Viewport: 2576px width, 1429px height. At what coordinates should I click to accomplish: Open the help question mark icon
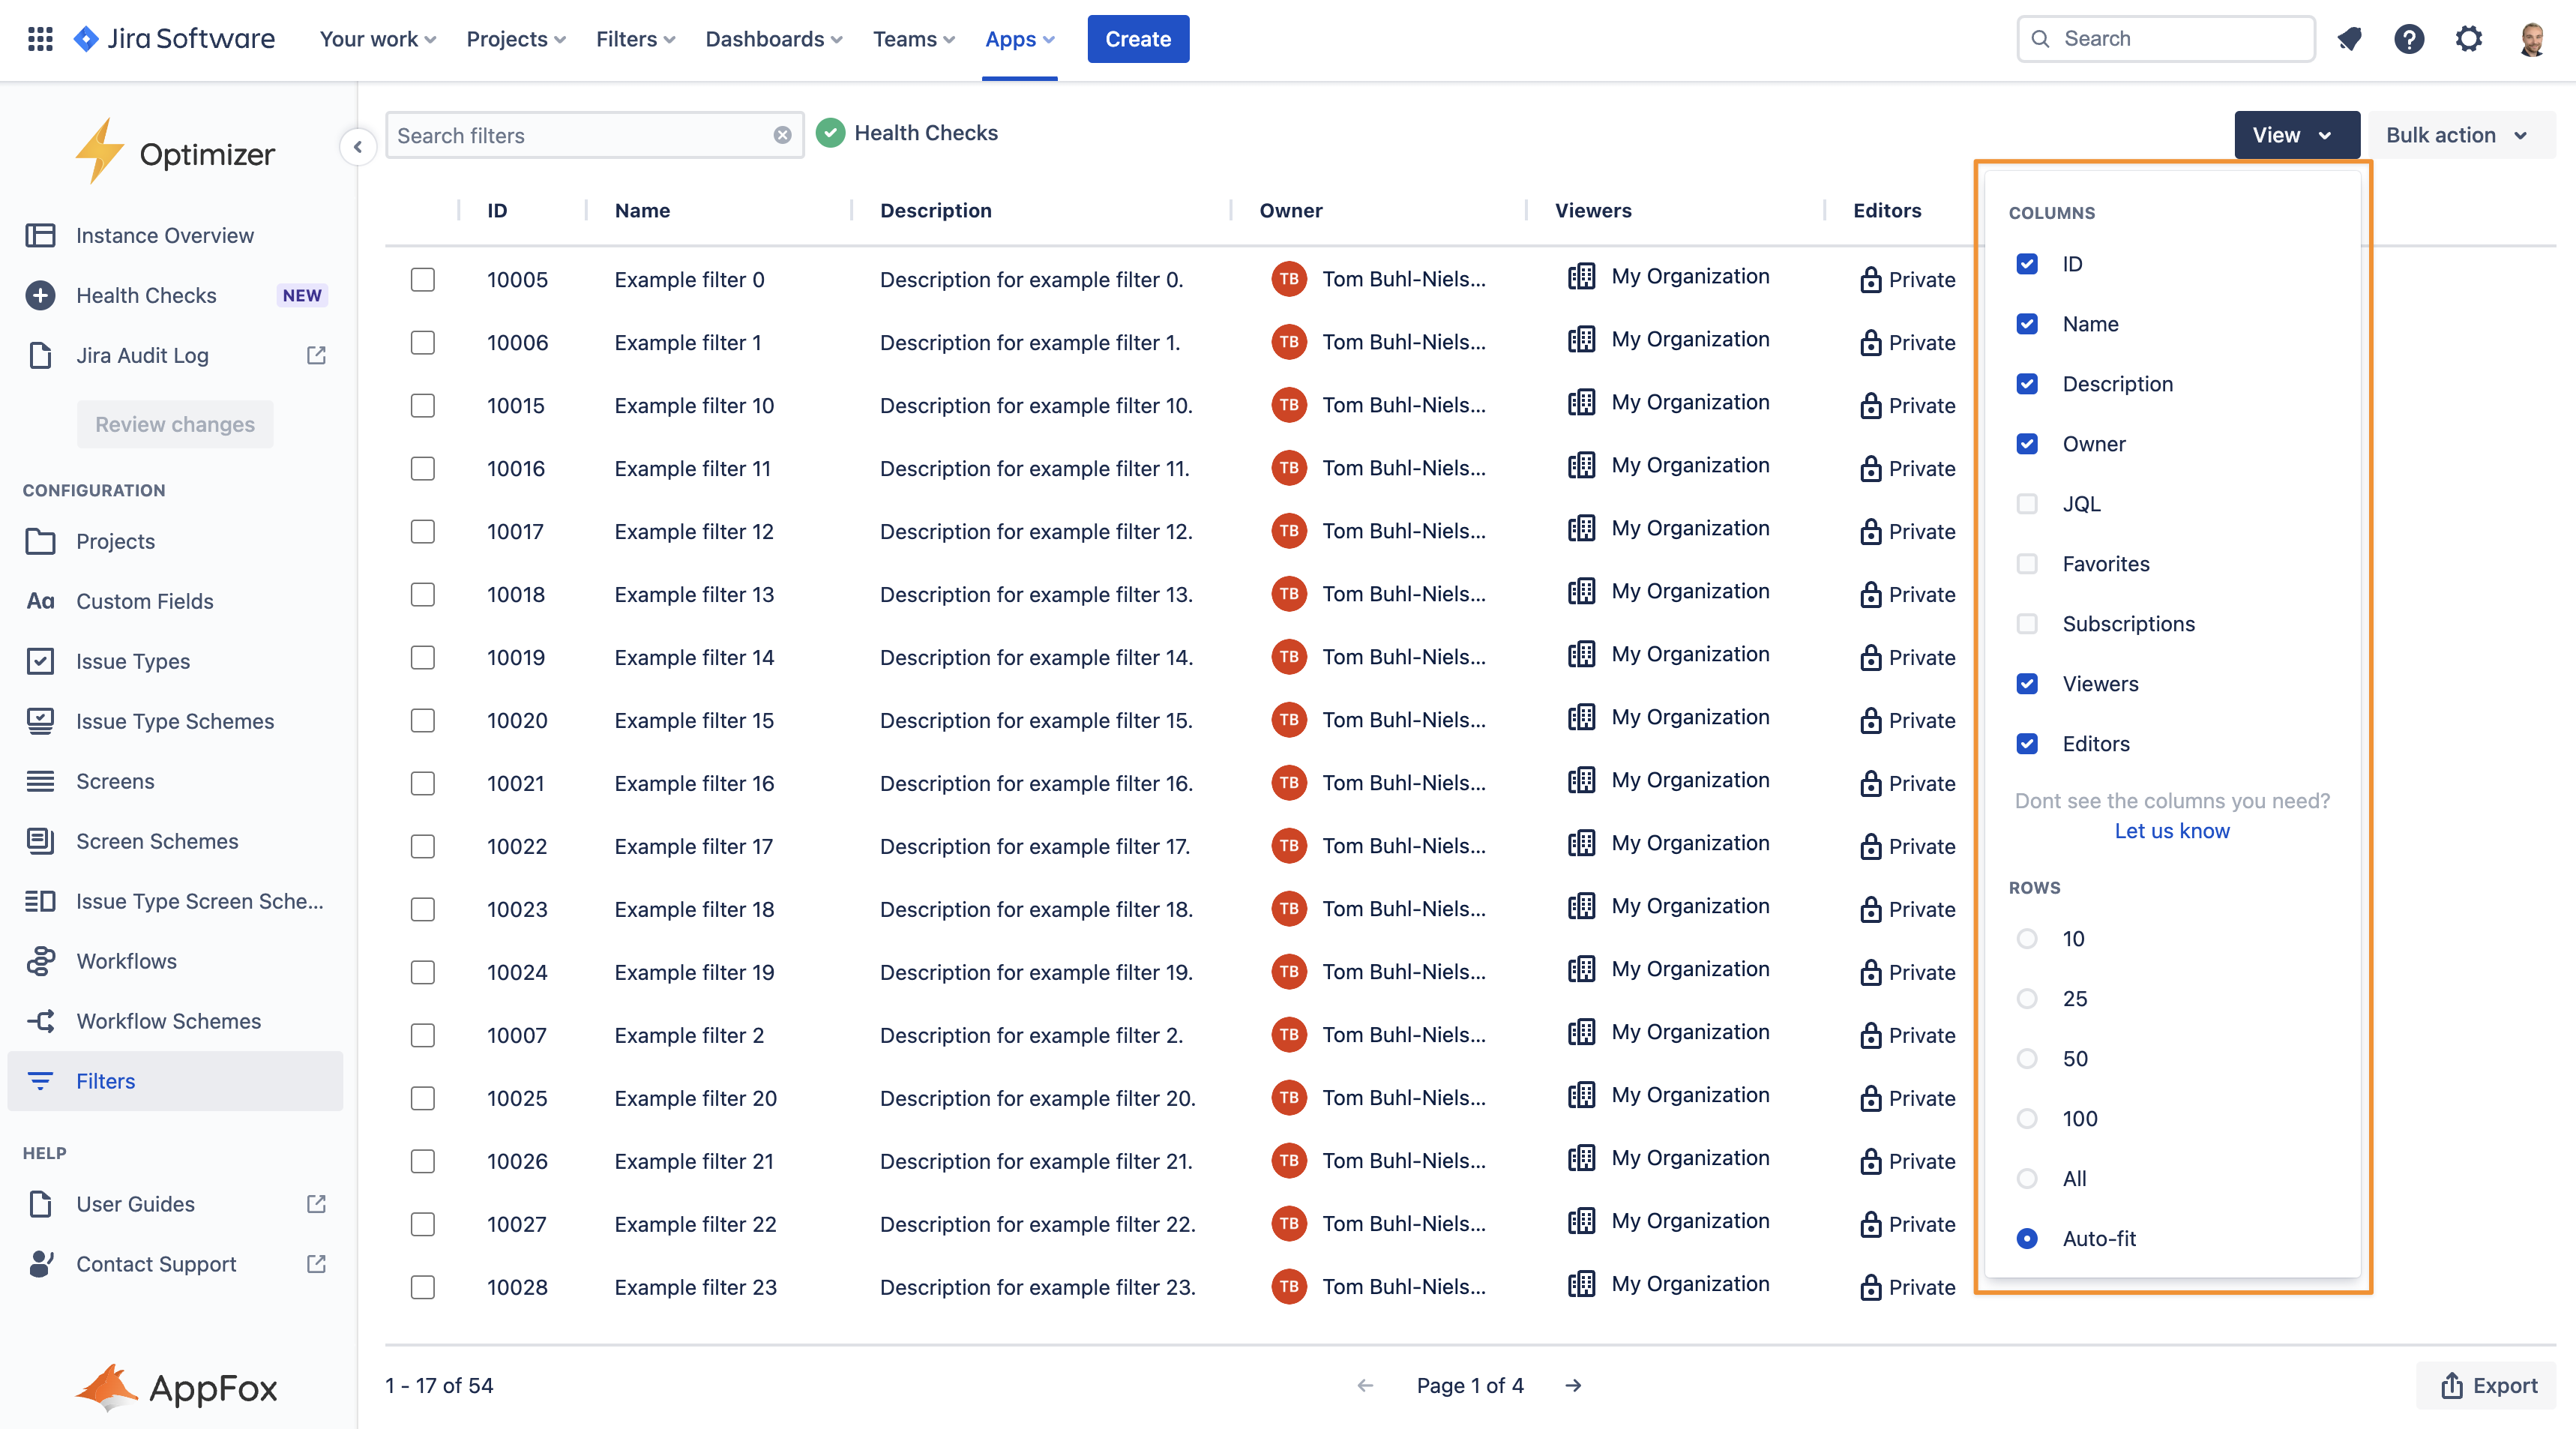coord(2409,39)
